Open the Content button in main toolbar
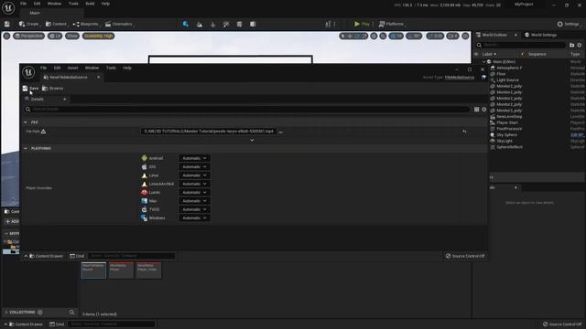Viewport: 586px width, 329px height. point(56,25)
